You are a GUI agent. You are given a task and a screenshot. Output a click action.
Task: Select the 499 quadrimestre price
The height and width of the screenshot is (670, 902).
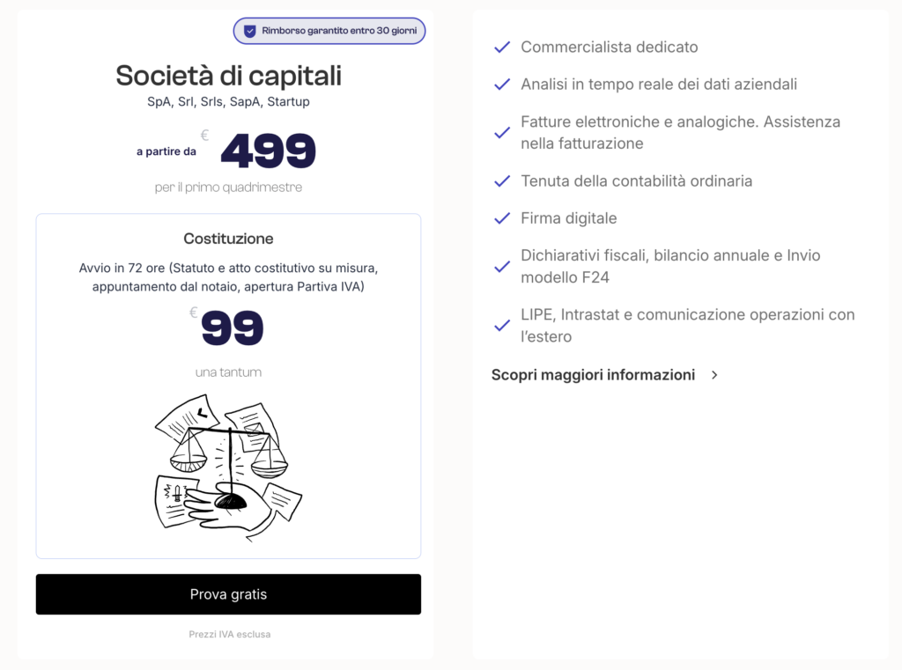click(268, 151)
